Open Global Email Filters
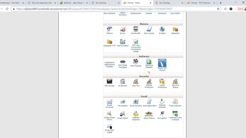Image resolution: width=246 pixels, height=138 pixels. (109, 116)
